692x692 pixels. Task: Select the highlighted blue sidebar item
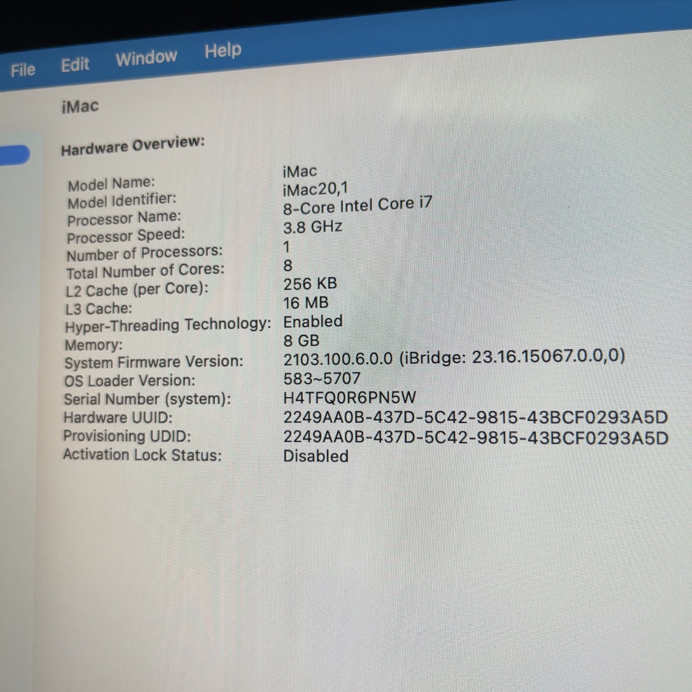coord(14,155)
